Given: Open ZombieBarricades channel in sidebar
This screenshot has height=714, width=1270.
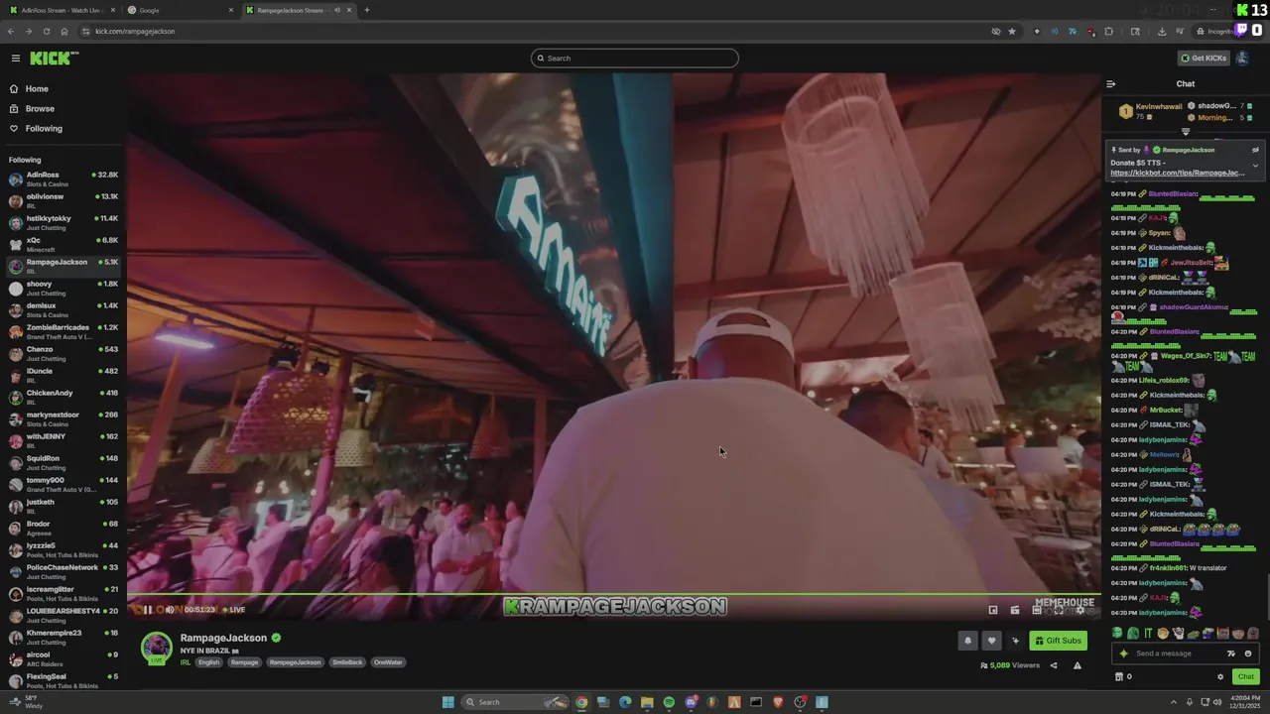Looking at the screenshot, I should pyautogui.click(x=63, y=332).
